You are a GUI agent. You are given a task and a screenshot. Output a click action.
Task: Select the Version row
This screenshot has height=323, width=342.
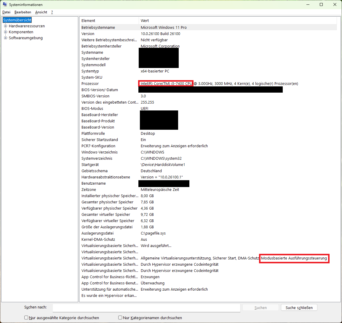pos(208,34)
